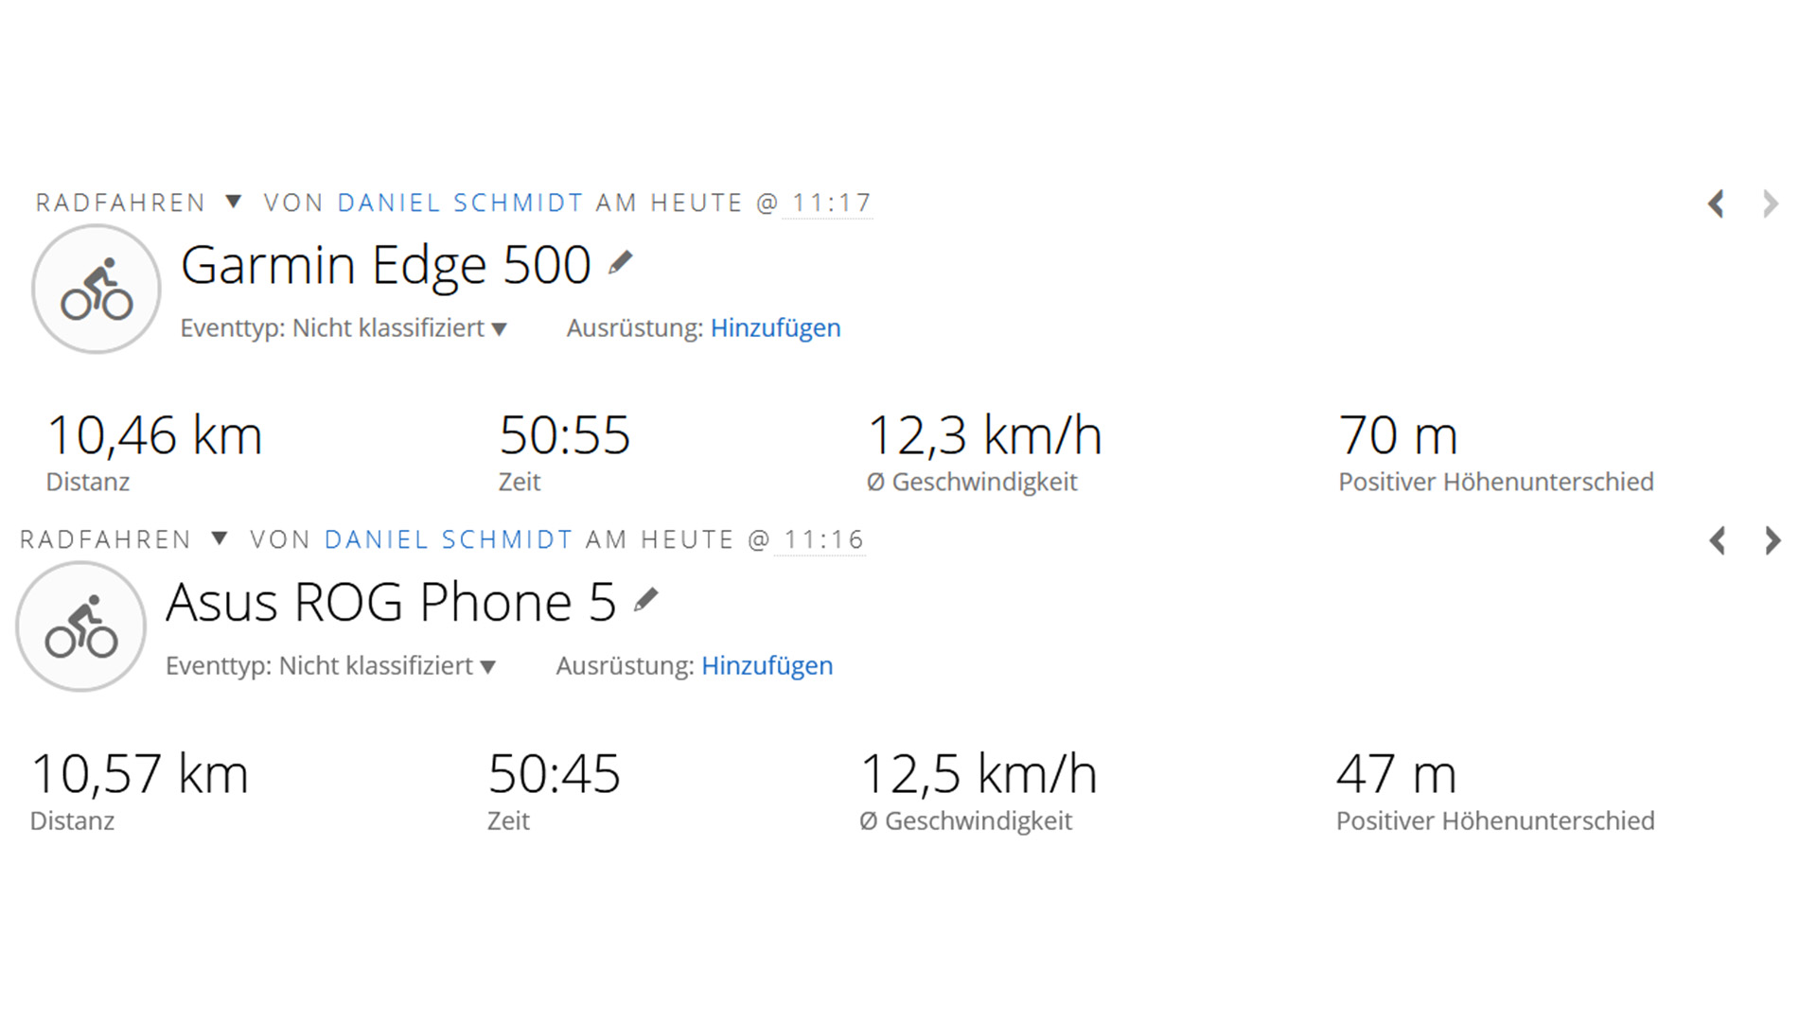1817x1022 pixels.
Task: Click the pencil icon beside Asus ROG Phone 5
Action: pyautogui.click(x=645, y=600)
